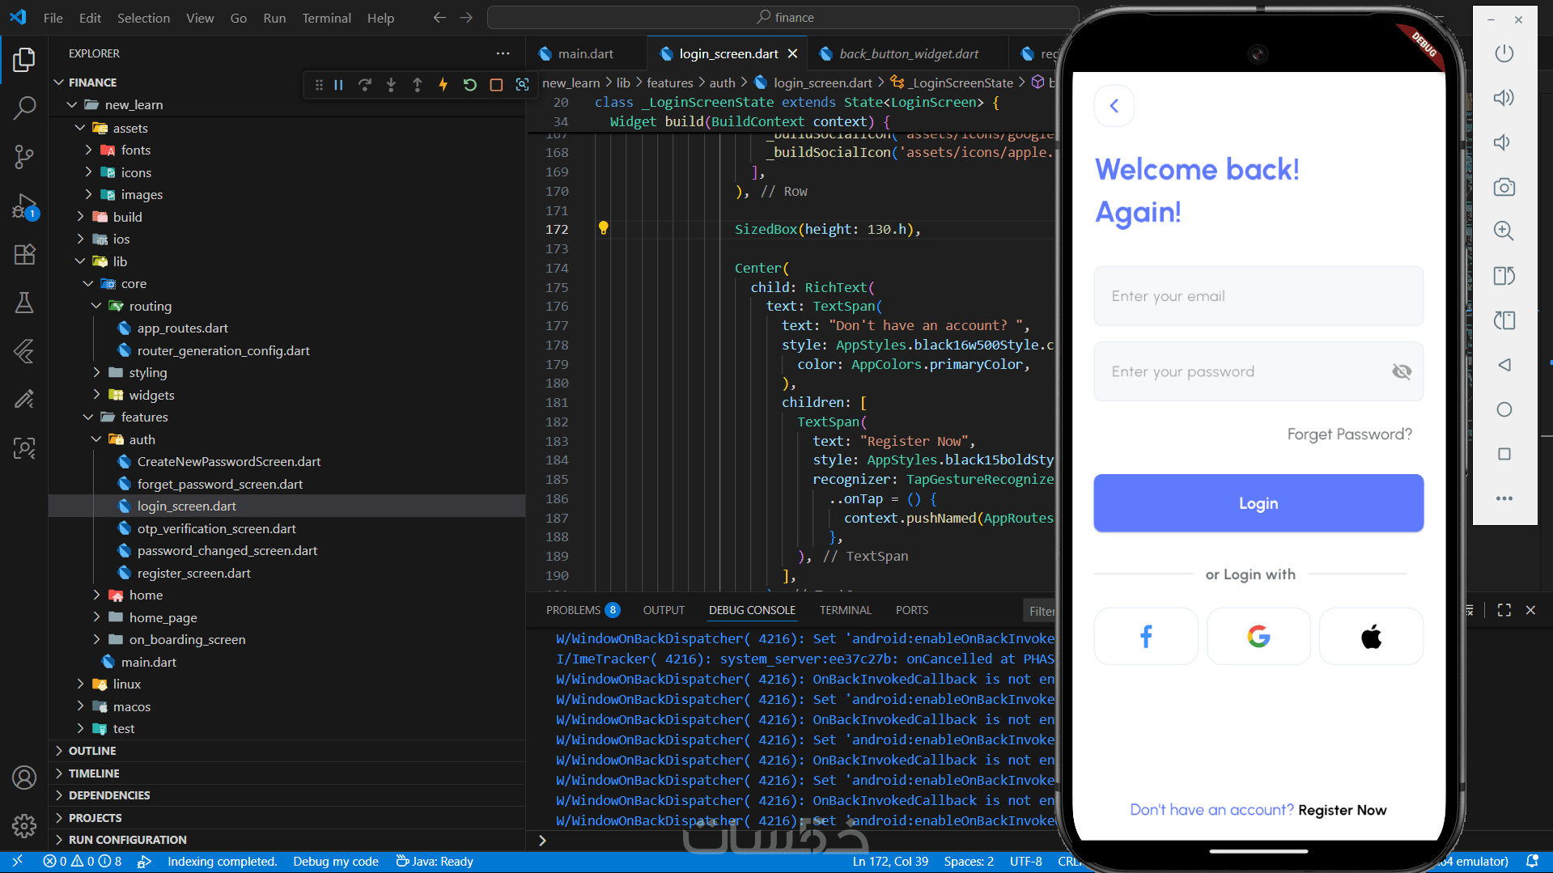
Task: Open the Manage gear menu
Action: [24, 825]
